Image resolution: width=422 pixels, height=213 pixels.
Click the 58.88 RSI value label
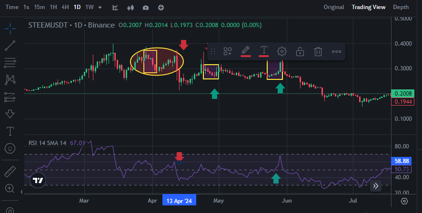[x=401, y=161]
